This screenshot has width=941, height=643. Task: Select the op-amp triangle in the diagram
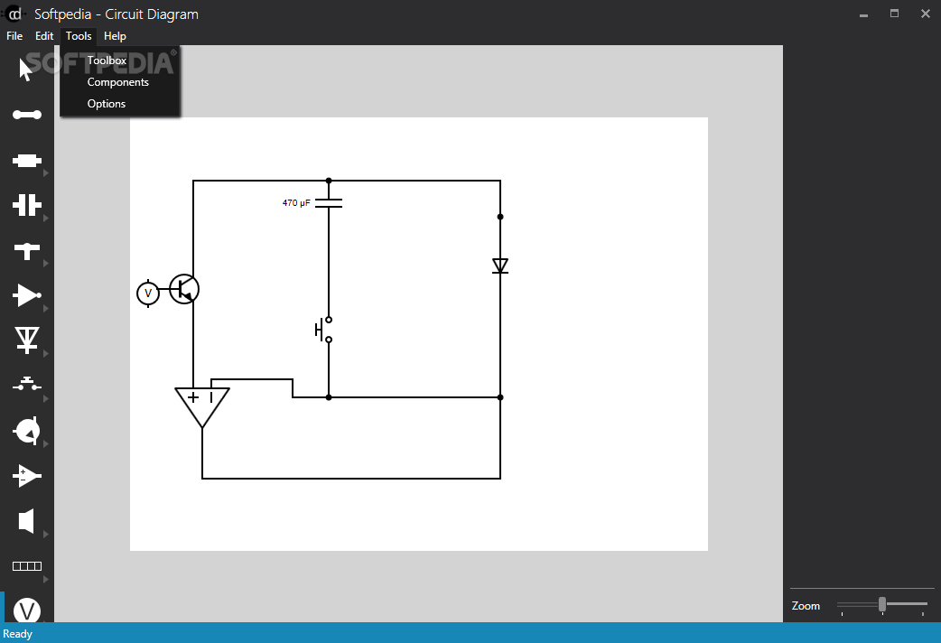click(x=202, y=407)
